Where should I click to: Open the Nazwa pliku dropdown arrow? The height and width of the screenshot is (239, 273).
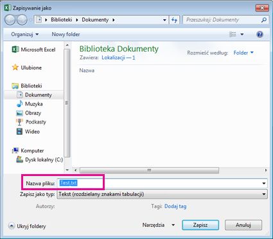[x=264, y=183]
